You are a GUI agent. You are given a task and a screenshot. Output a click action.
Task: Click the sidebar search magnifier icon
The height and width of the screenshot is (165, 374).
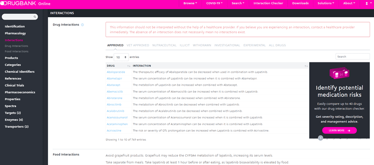[x=35, y=17]
